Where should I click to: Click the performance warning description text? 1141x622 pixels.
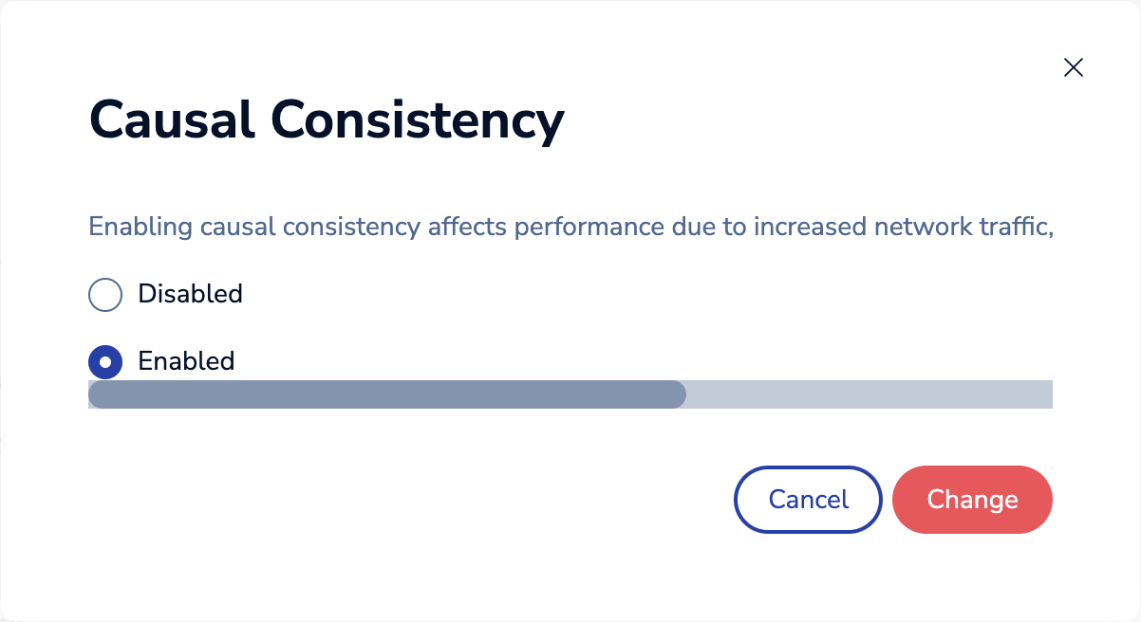[571, 228]
